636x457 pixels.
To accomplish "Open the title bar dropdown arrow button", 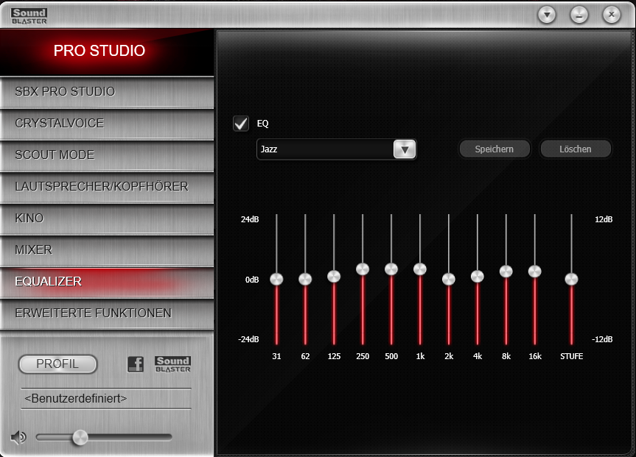I will click(547, 15).
